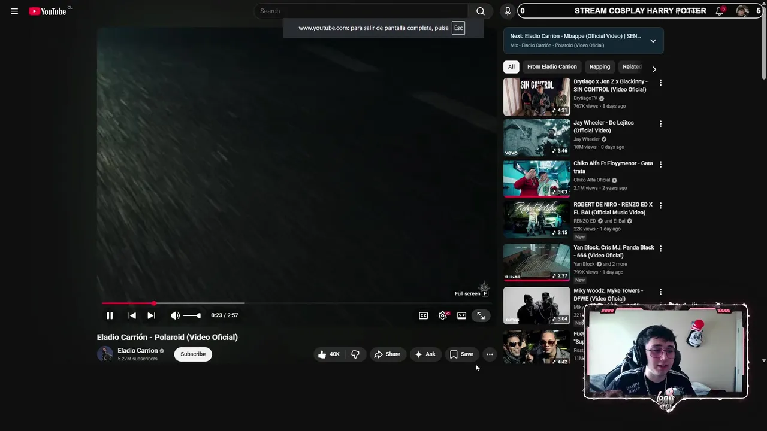Enter full screen mode
The height and width of the screenshot is (431, 767).
[481, 315]
